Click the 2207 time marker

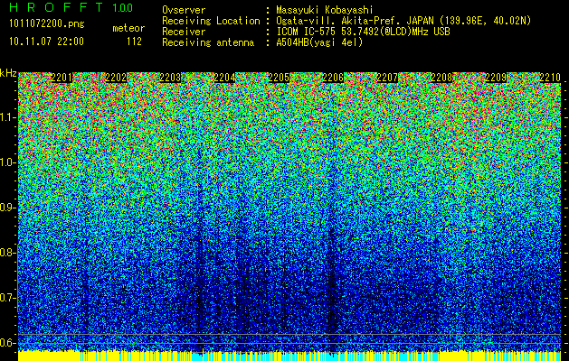point(387,78)
